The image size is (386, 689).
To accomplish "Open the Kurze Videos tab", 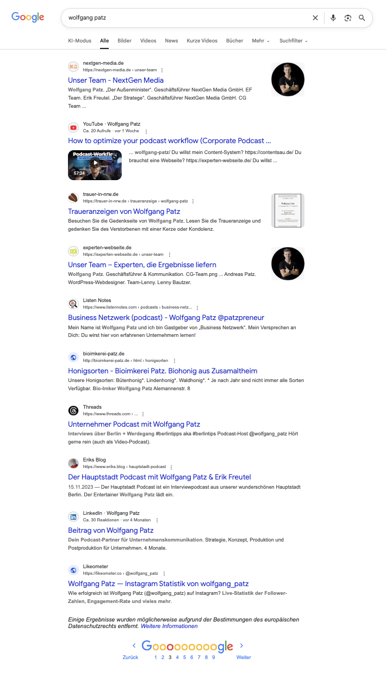I will (202, 41).
